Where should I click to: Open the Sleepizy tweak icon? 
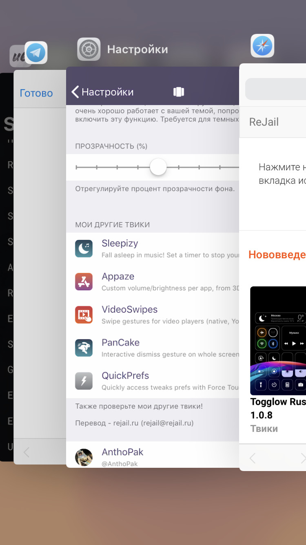tap(84, 248)
